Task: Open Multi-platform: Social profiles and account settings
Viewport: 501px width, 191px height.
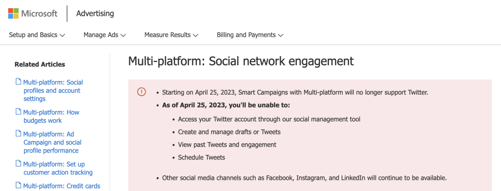Action: point(53,90)
